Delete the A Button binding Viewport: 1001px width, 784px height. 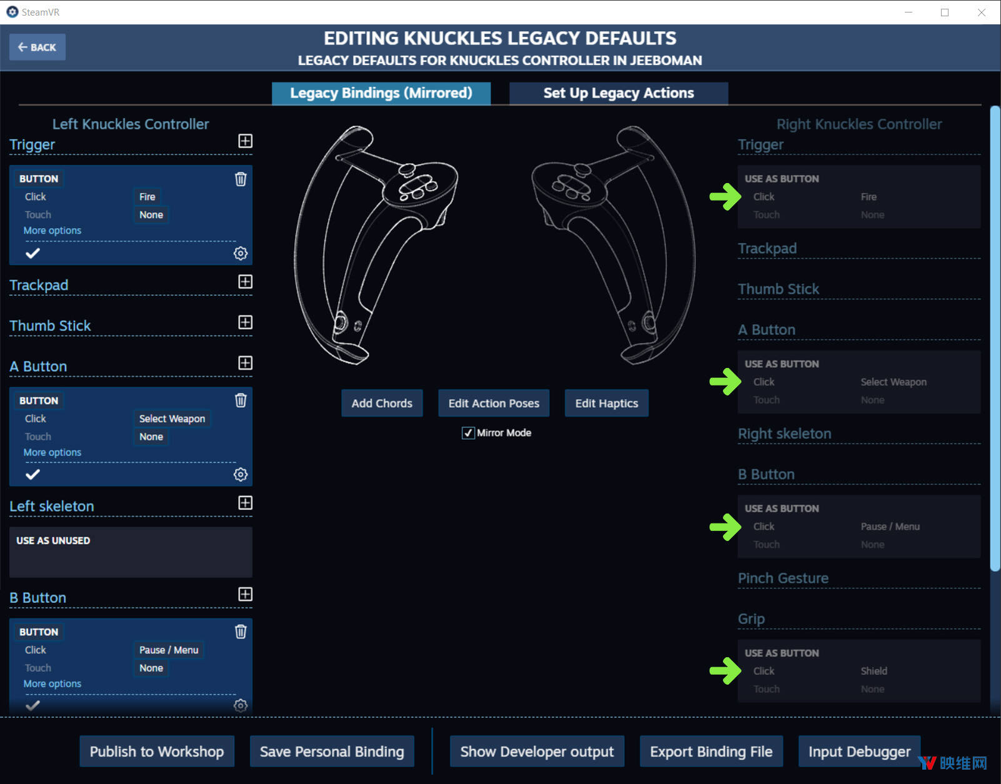tap(241, 400)
